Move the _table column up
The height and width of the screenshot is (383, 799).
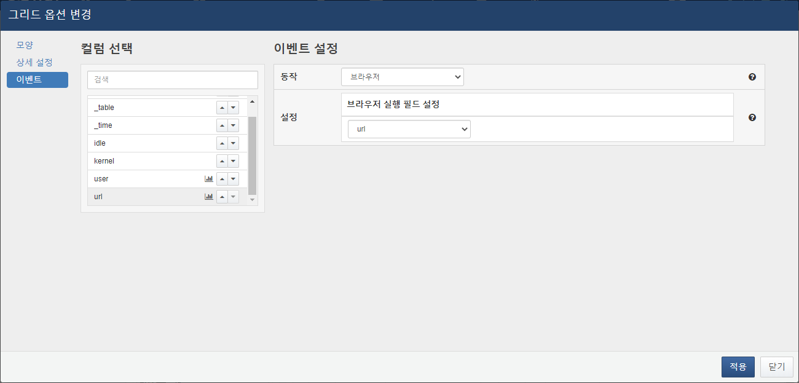click(x=222, y=108)
